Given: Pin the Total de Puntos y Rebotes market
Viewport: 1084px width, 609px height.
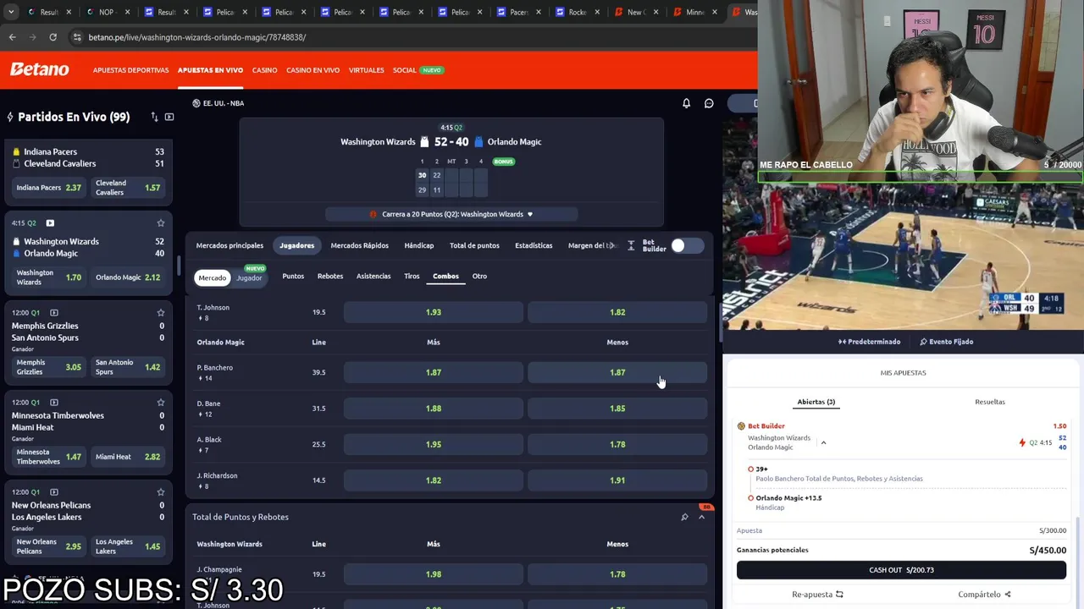Looking at the screenshot, I should (x=684, y=517).
